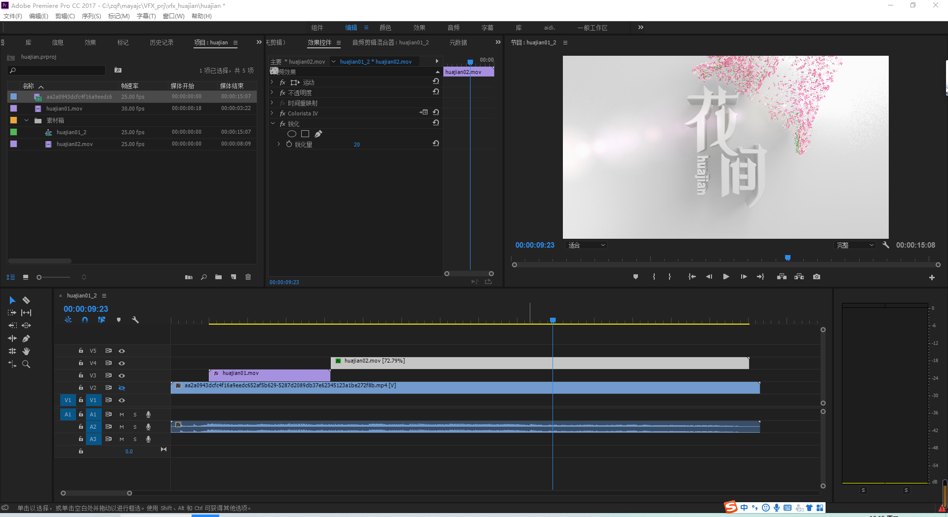
Task: Step back one frame in Program monitor
Action: click(x=709, y=277)
